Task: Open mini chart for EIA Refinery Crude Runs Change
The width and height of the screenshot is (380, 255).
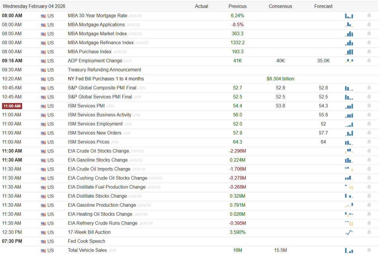Action: (349, 223)
